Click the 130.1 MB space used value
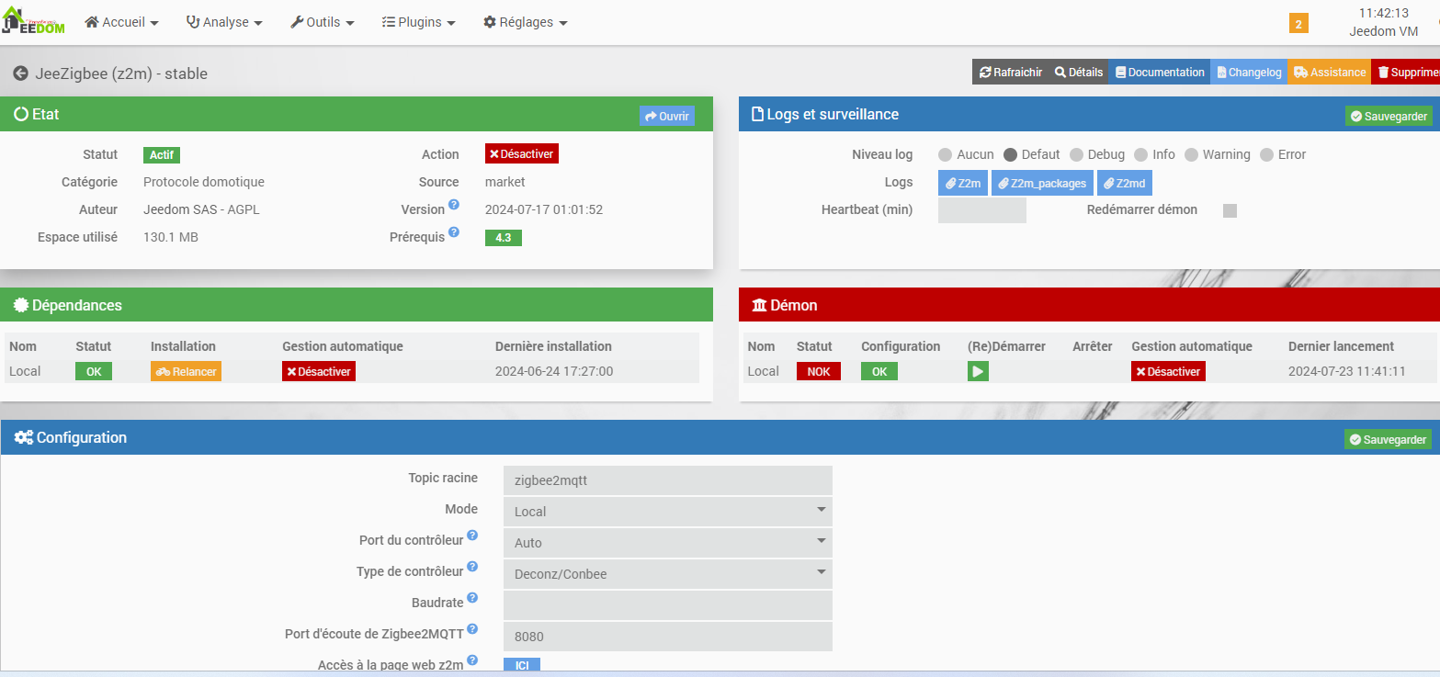Image resolution: width=1440 pixels, height=677 pixels. click(x=171, y=237)
